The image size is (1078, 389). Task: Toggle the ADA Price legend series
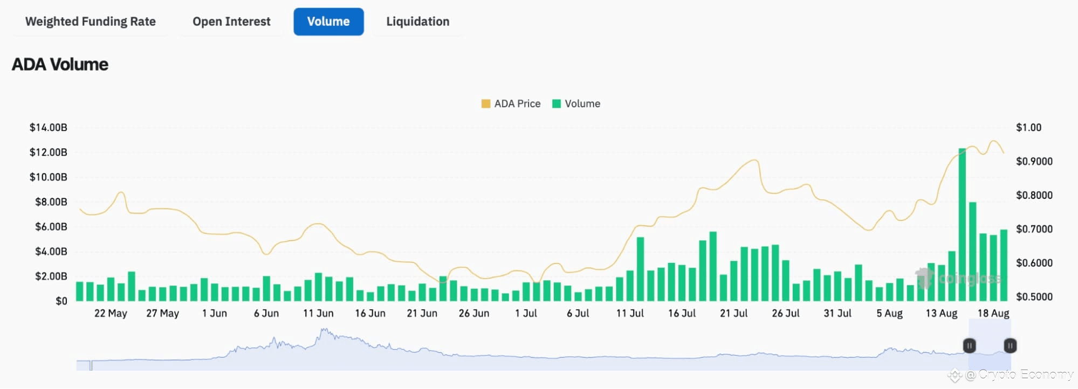pyautogui.click(x=511, y=103)
